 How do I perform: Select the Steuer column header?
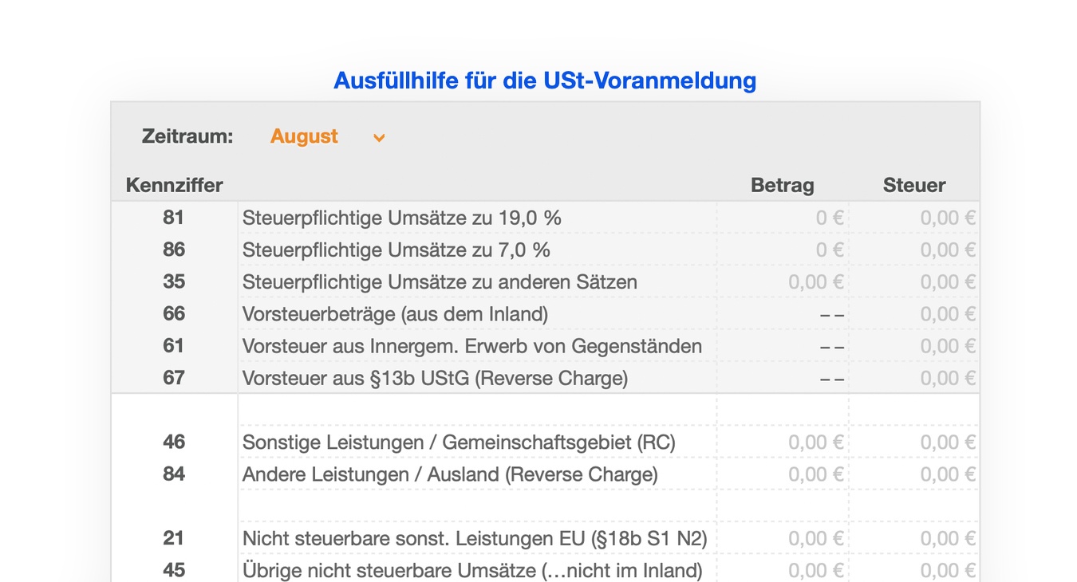914,184
